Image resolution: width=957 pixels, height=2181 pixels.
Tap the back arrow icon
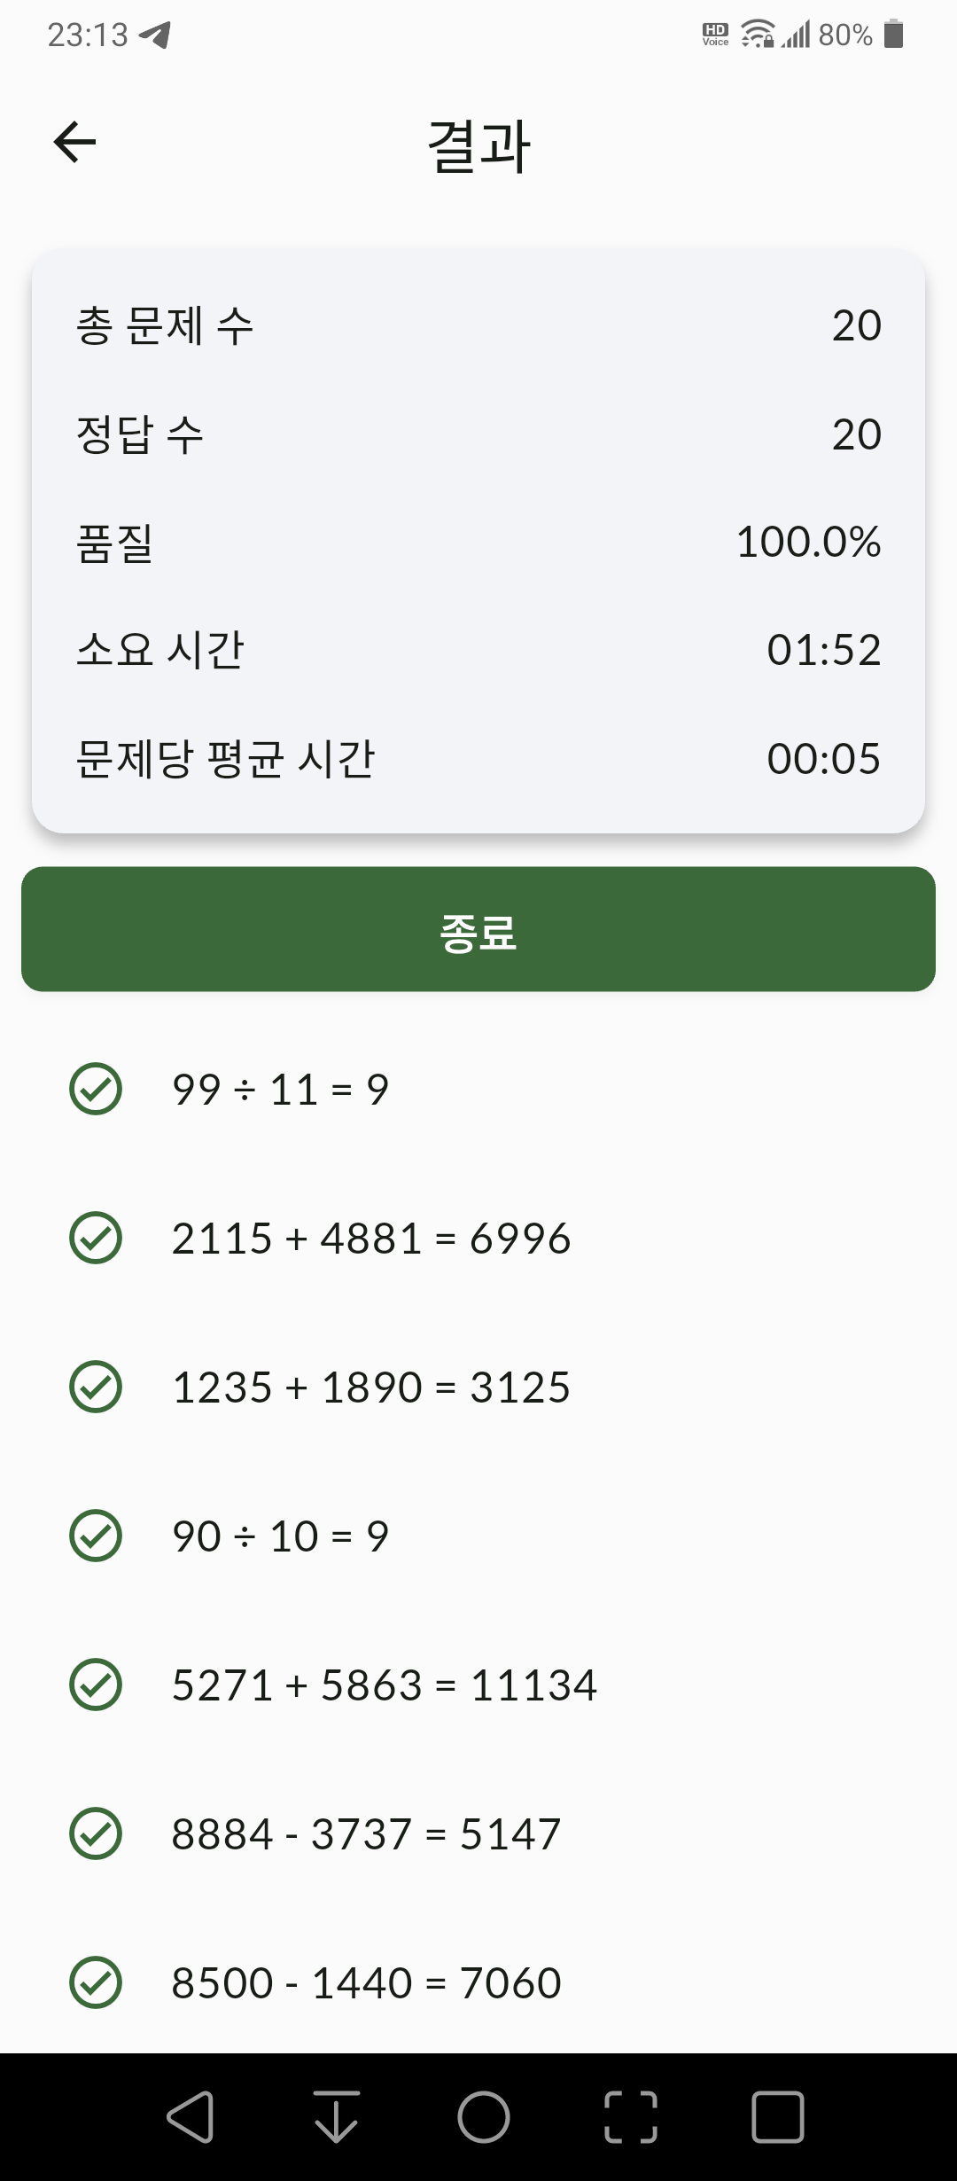pos(74,142)
